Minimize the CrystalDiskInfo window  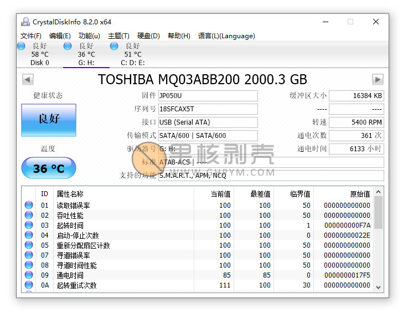(x=326, y=22)
